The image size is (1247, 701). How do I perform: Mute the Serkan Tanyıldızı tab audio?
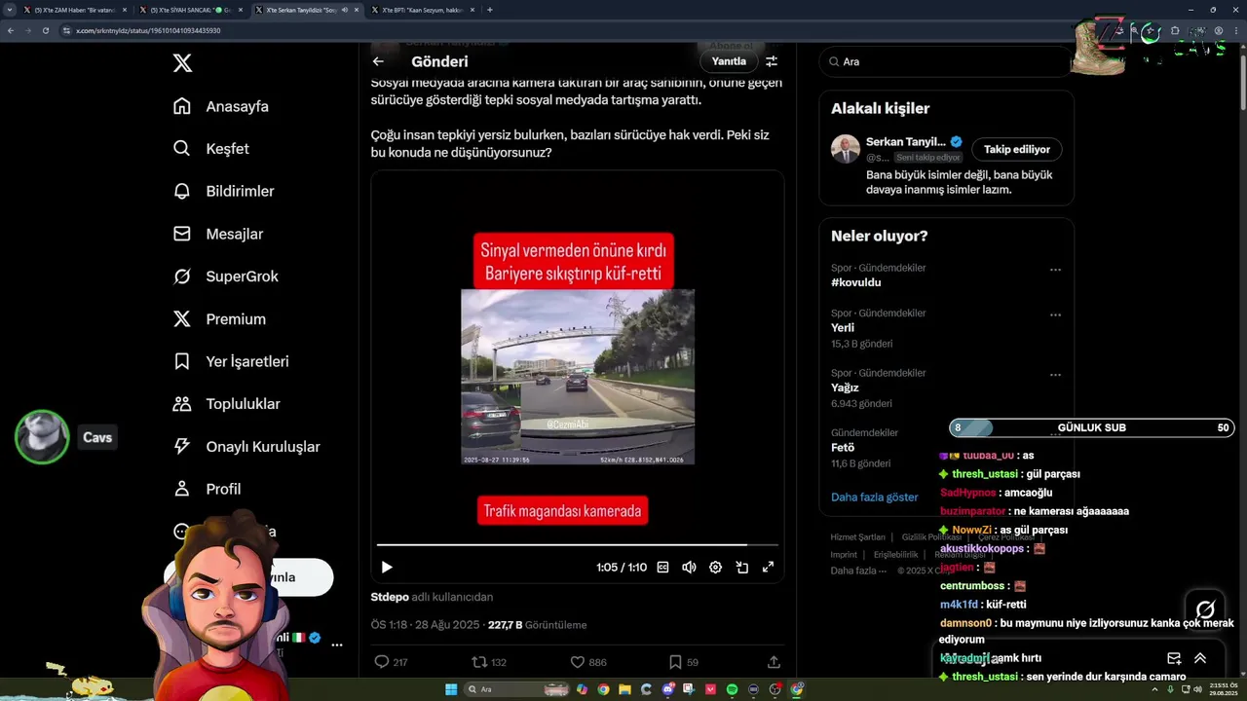[344, 10]
